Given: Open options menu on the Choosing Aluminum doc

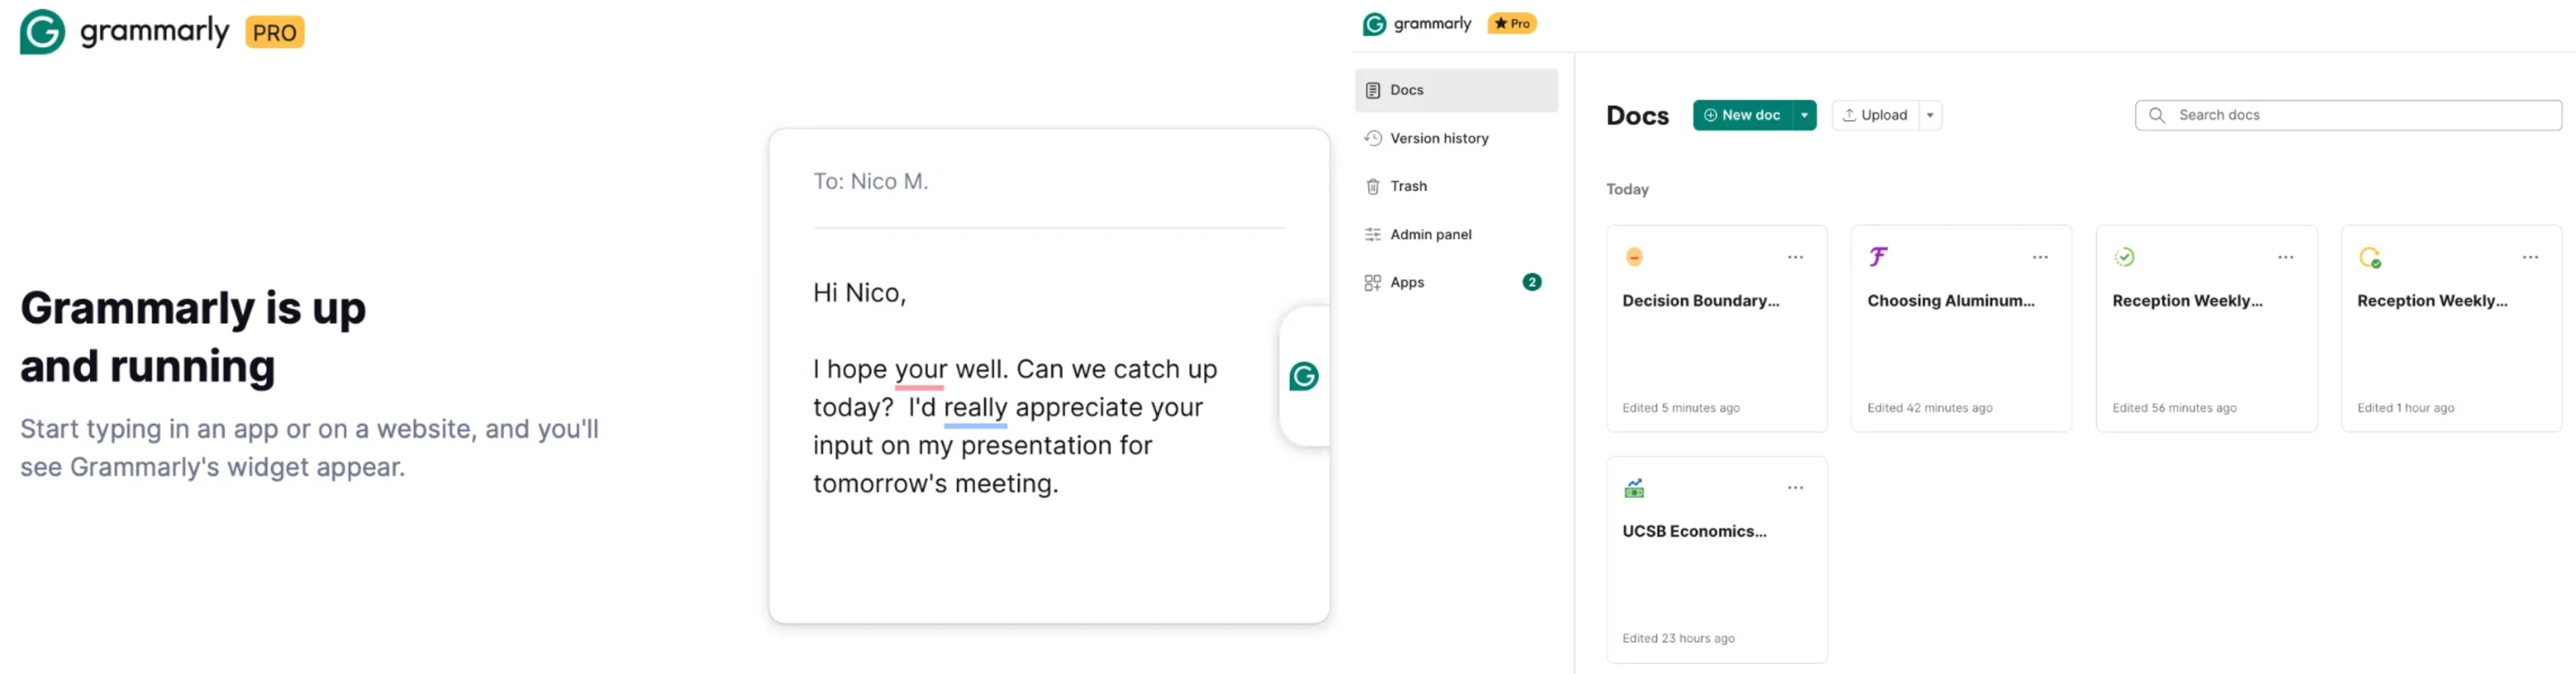Looking at the screenshot, I should pos(2040,257).
